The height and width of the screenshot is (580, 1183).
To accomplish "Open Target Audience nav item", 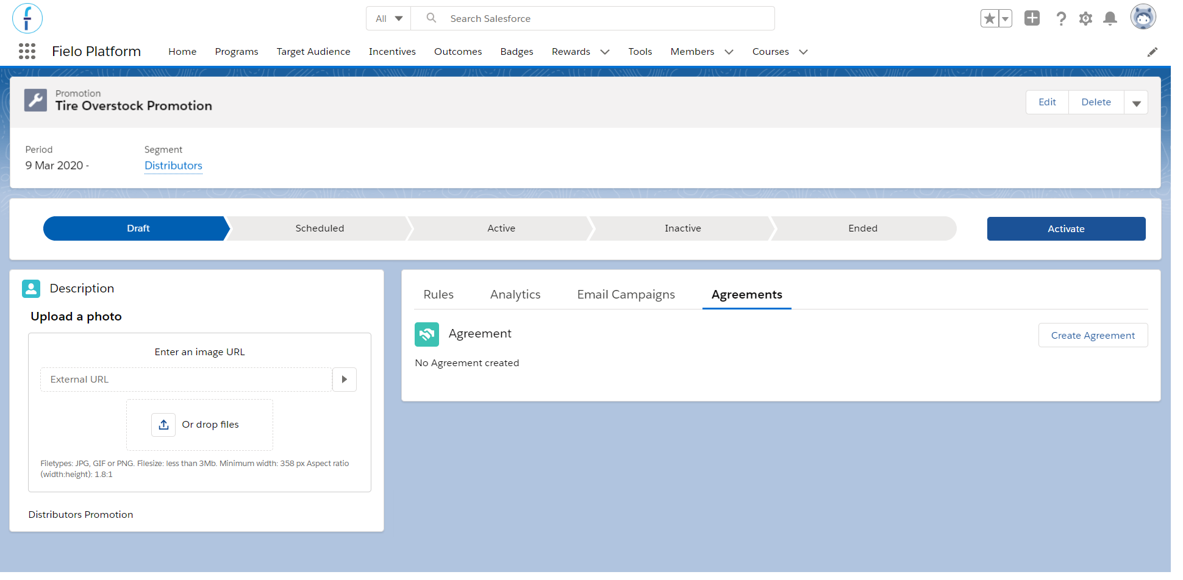I will pos(313,52).
